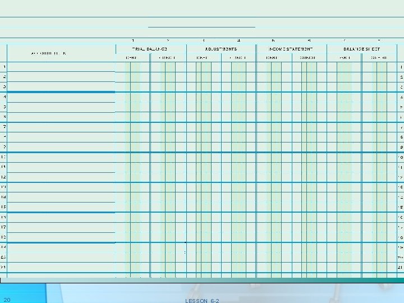Select Credit subheading under Income Statement
The width and height of the screenshot is (404, 303).
pyautogui.click(x=307, y=58)
